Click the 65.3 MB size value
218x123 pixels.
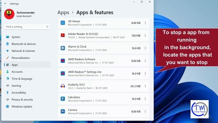(136, 86)
